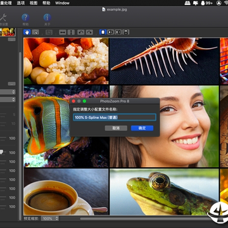This screenshot has height=228, width=228.
Task: Close the PhotoZoom Pro 8 dialog
Action: click(x=73, y=101)
